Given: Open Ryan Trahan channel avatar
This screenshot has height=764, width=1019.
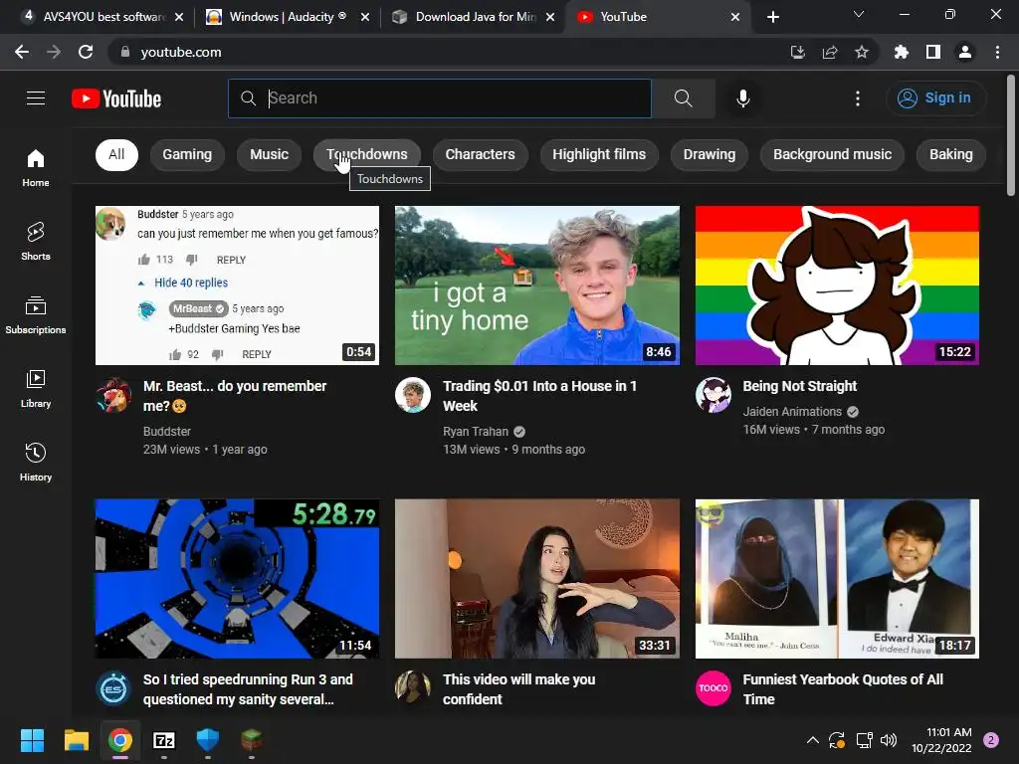Looking at the screenshot, I should tap(413, 395).
